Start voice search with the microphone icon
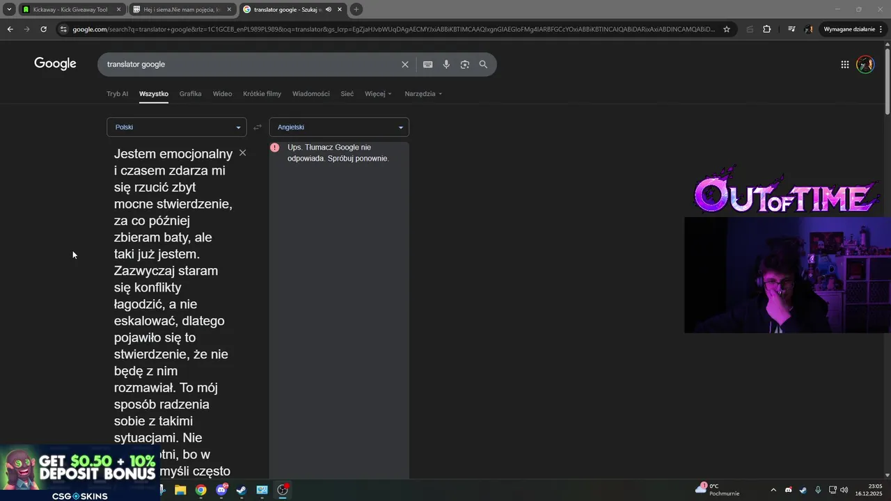Screen dimensions: 891x501 pos(446,64)
